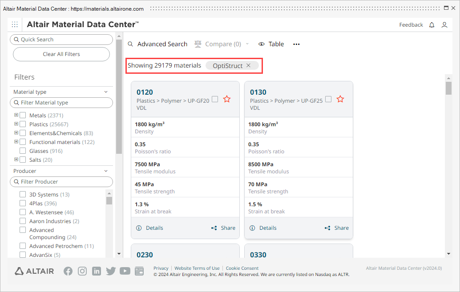460x292 pixels.
Task: Click the Table view eye icon
Action: (x=262, y=44)
